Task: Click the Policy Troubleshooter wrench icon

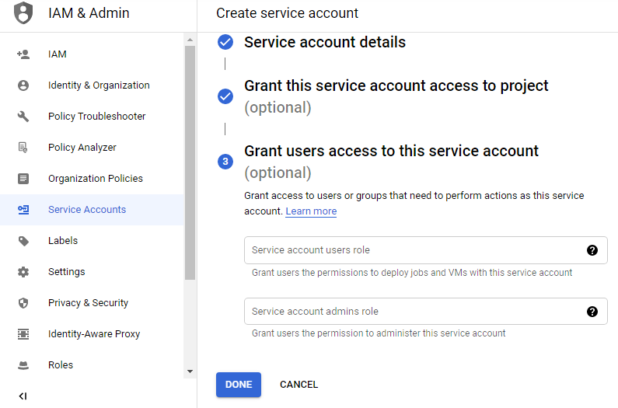Action: (23, 117)
